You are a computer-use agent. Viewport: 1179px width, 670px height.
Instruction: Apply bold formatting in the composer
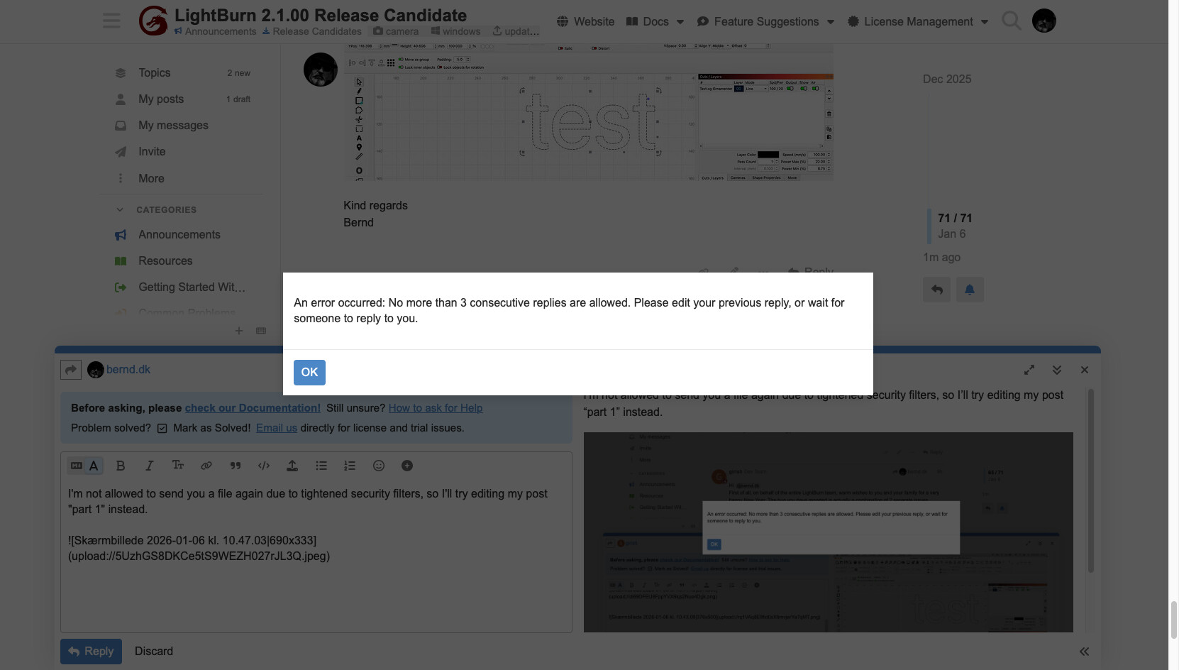[121, 466]
